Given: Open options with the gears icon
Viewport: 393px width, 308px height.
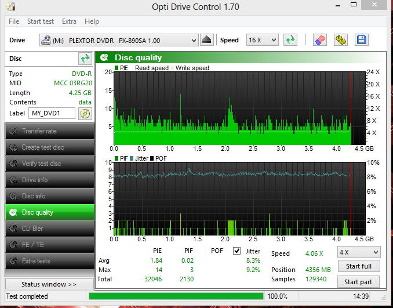Looking at the screenshot, I should click(341, 40).
